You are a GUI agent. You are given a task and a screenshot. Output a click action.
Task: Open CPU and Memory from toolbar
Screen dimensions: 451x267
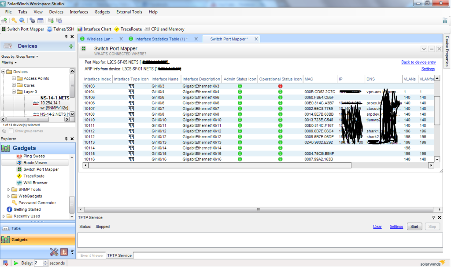coord(165,29)
